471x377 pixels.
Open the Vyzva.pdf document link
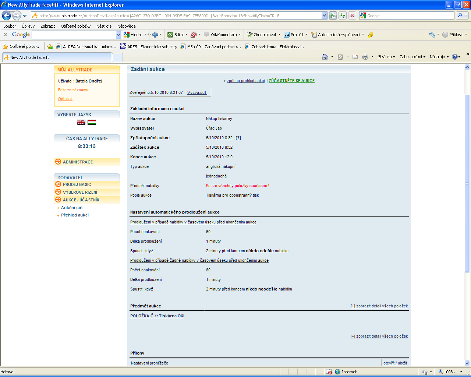(x=197, y=92)
